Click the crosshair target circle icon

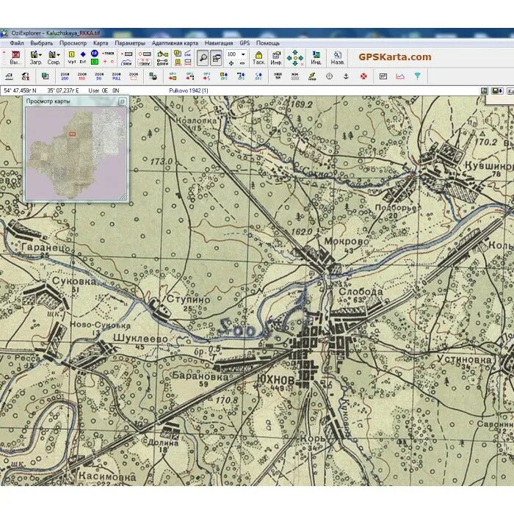click(x=329, y=76)
